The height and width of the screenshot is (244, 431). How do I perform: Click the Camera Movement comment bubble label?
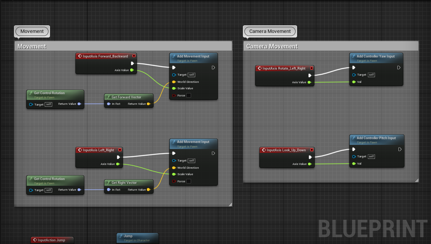(x=270, y=31)
